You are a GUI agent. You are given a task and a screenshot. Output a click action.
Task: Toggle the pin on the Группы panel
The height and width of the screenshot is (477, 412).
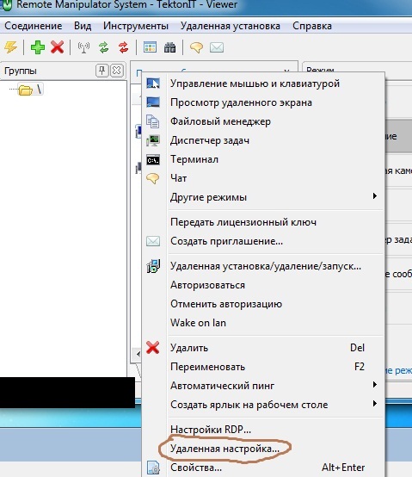(x=101, y=71)
